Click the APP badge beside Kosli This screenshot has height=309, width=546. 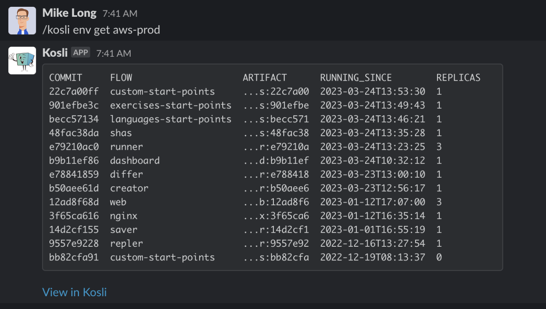tap(81, 52)
